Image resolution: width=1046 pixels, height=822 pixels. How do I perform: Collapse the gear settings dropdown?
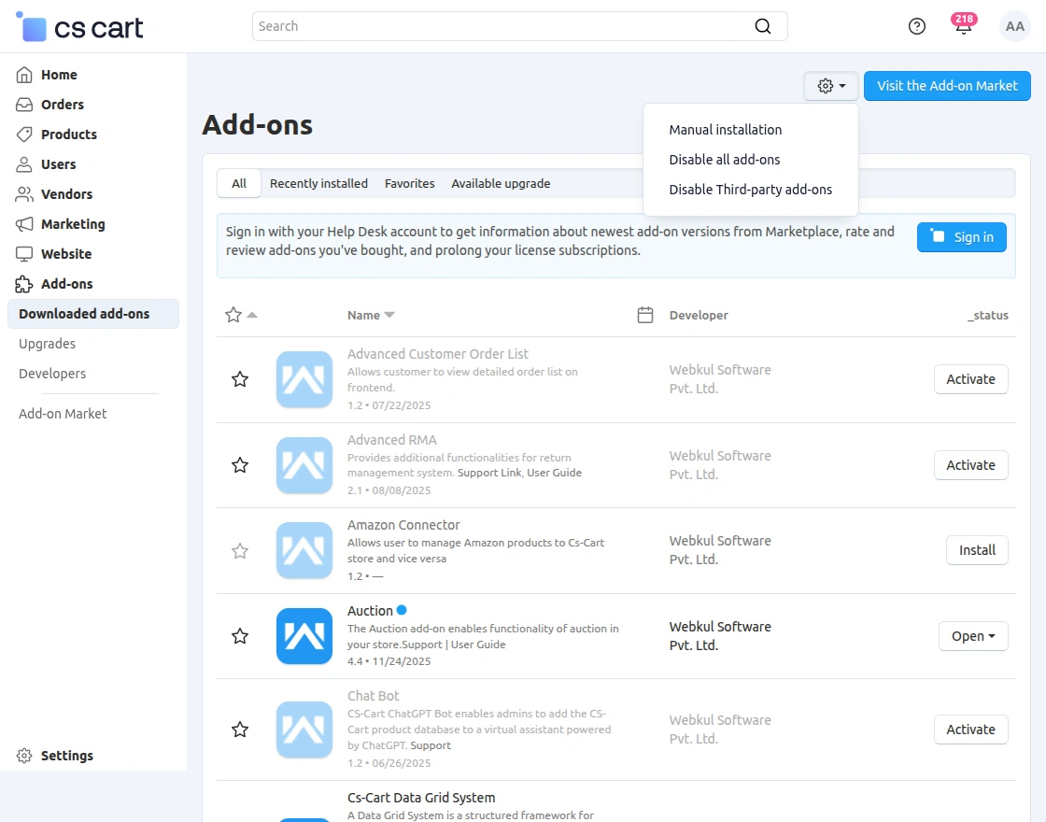click(x=831, y=86)
